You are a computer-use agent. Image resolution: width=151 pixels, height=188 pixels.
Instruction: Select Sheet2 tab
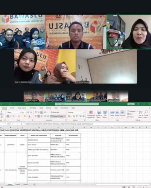[18, 184]
